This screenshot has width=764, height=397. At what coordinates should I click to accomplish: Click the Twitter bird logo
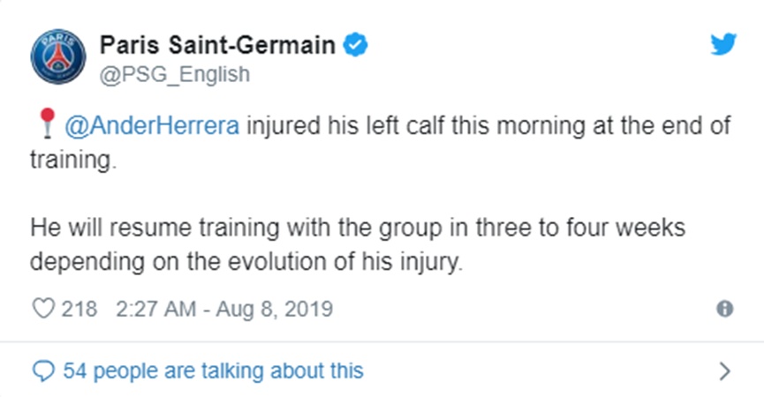point(722,44)
